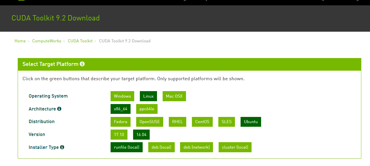Choose cluster (local) installer type

point(235,147)
